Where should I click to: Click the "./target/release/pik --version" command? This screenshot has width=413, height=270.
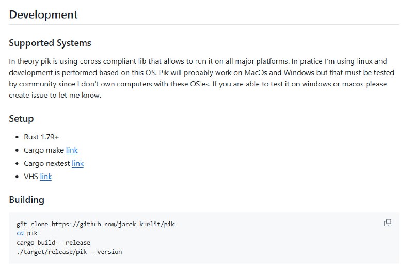69,252
